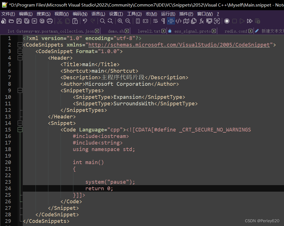Open the Document List panel
Image resolution: width=284 pixels, height=226 pixels.
coord(194,21)
